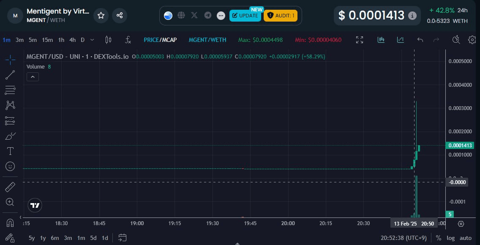Switch chart to the 15m interval
Viewport: 480px width, 245px height.
click(x=47, y=40)
